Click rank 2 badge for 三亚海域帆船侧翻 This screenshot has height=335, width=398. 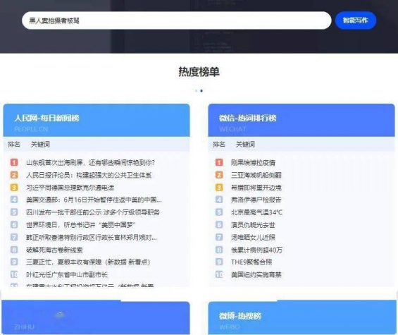(219, 175)
